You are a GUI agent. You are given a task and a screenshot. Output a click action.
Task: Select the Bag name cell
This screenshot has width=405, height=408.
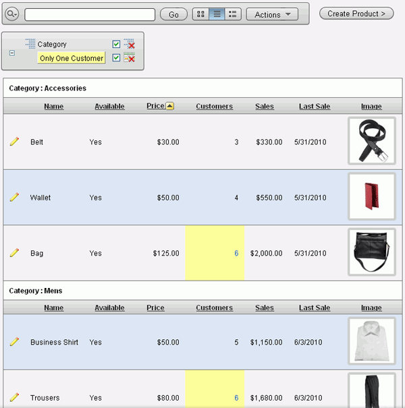tap(36, 254)
